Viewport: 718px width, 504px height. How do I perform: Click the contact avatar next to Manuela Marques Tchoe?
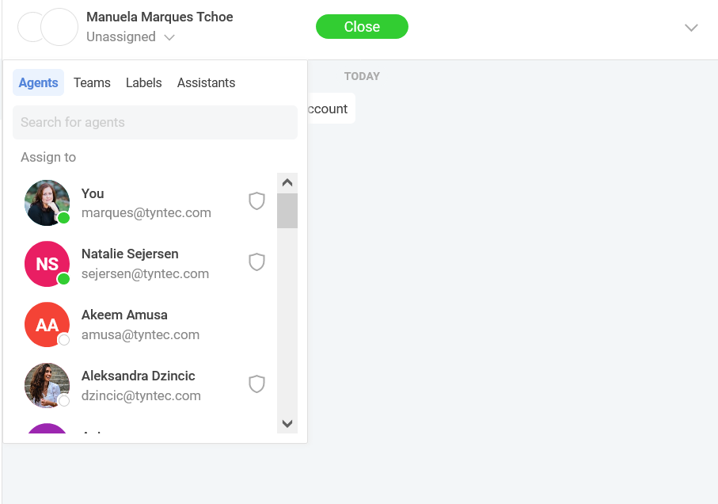(x=59, y=27)
